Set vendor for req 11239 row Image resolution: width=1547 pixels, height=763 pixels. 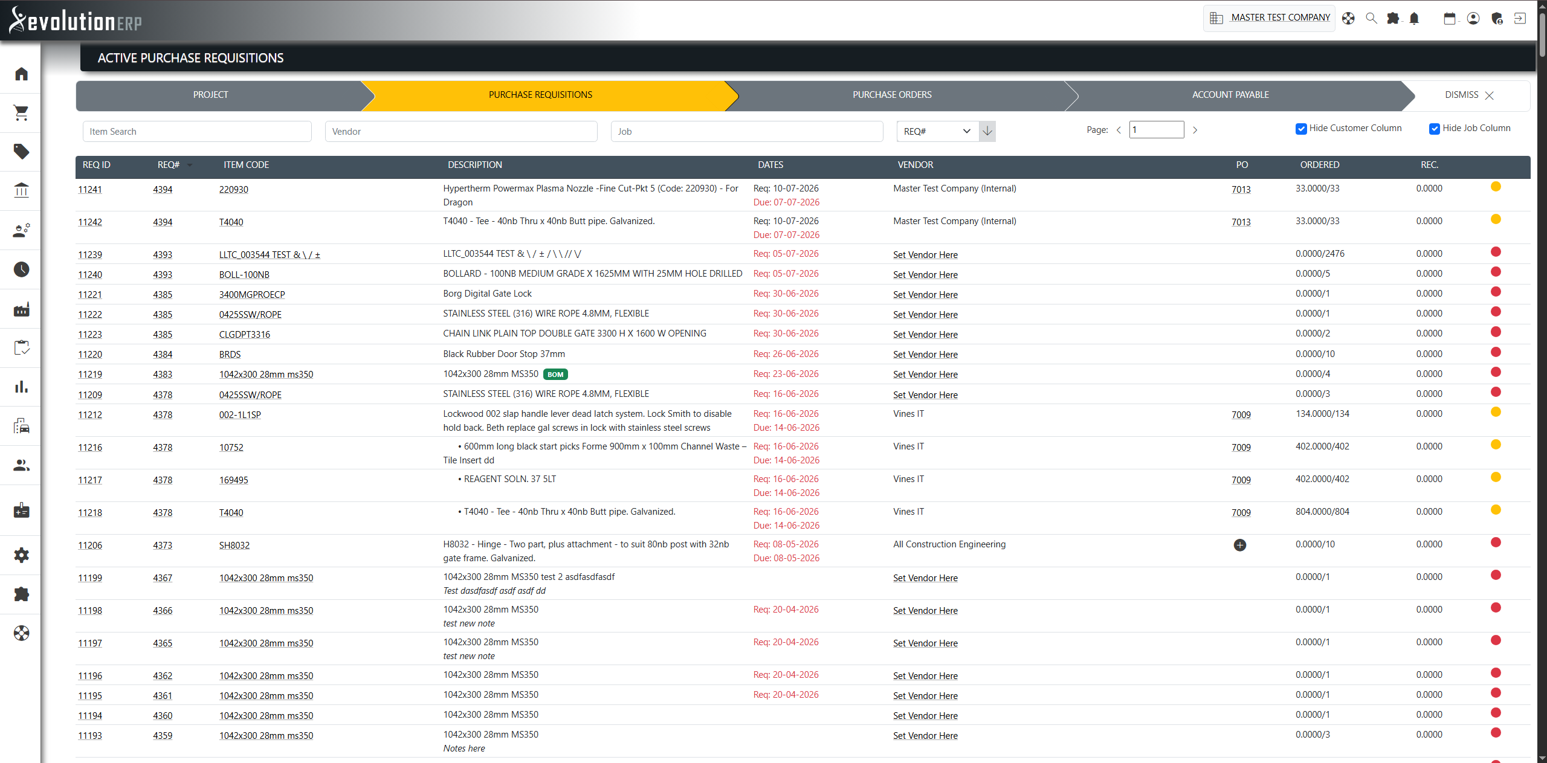pos(925,255)
